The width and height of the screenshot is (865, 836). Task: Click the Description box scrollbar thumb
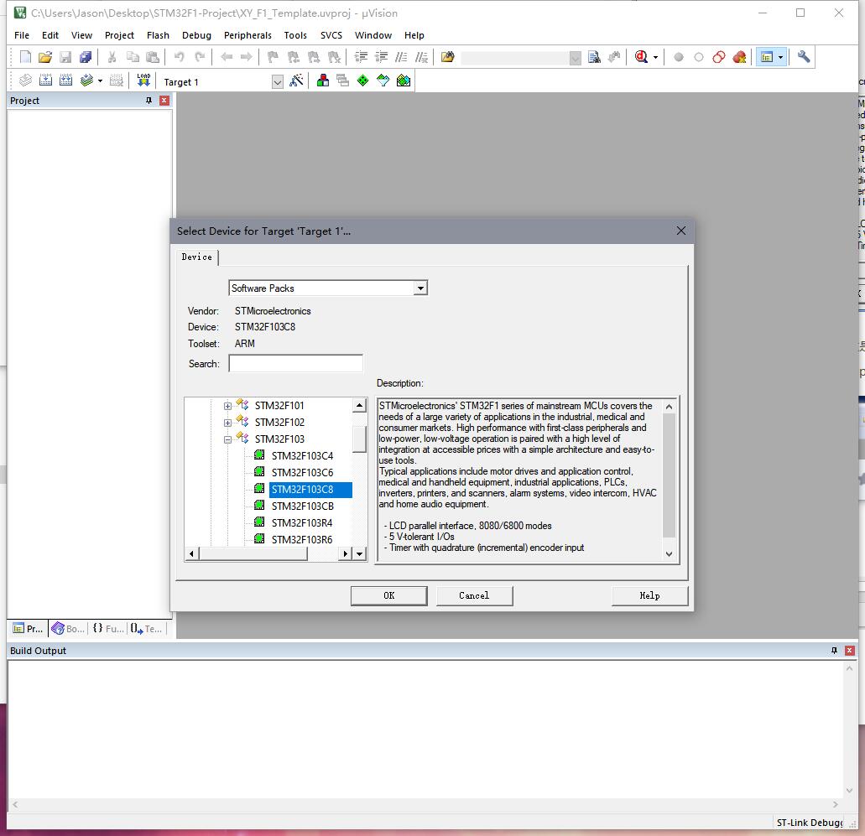click(669, 475)
